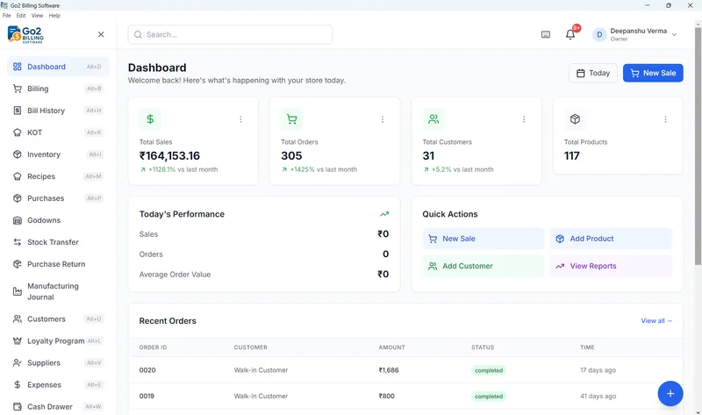Click Add Product quick action
The width and height of the screenshot is (702, 415).
[611, 239]
